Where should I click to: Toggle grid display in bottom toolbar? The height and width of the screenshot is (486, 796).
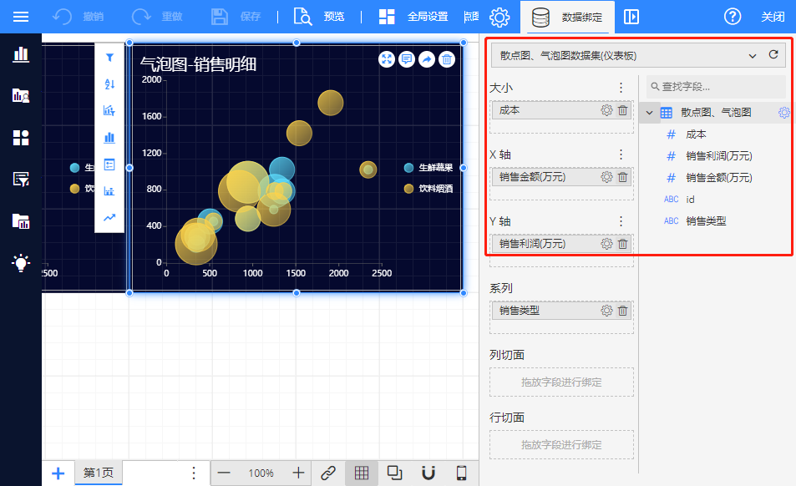point(362,473)
